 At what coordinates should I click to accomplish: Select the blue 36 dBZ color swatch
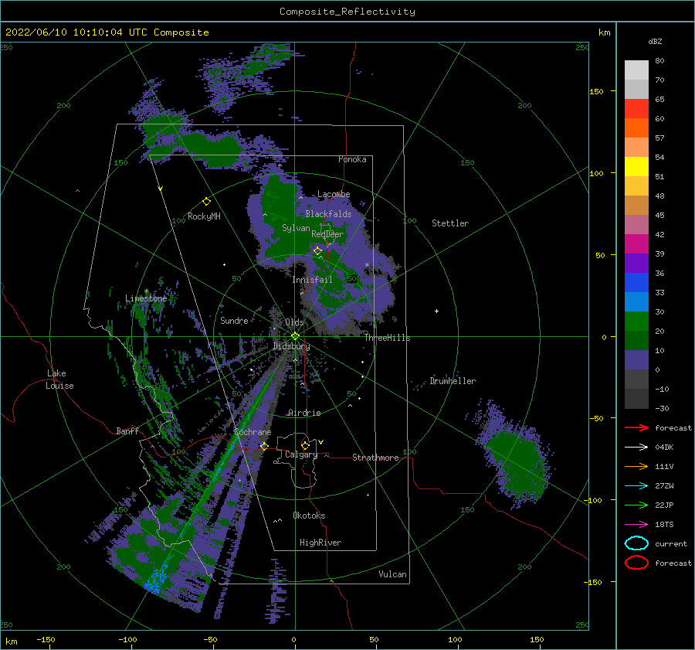click(x=636, y=283)
